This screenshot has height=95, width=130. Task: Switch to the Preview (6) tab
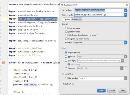point(77,19)
